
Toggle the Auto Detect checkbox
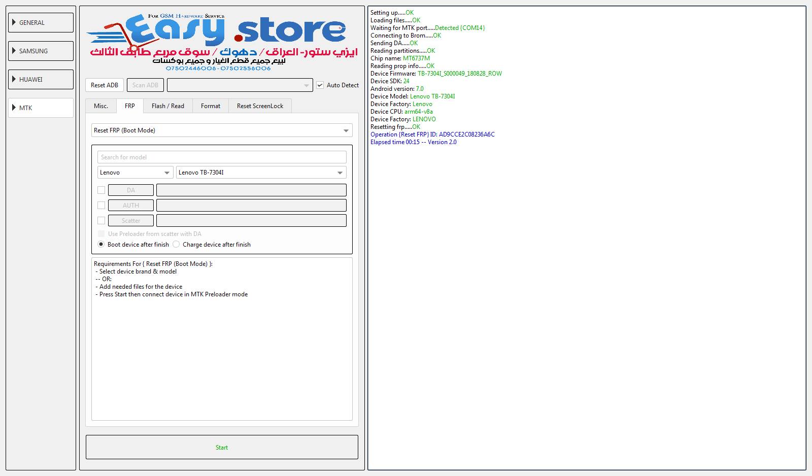[x=320, y=85]
